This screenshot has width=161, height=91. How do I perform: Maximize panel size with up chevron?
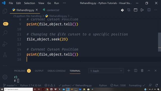click(x=149, y=71)
